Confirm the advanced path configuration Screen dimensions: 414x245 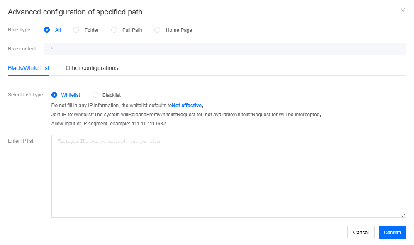tap(392, 232)
